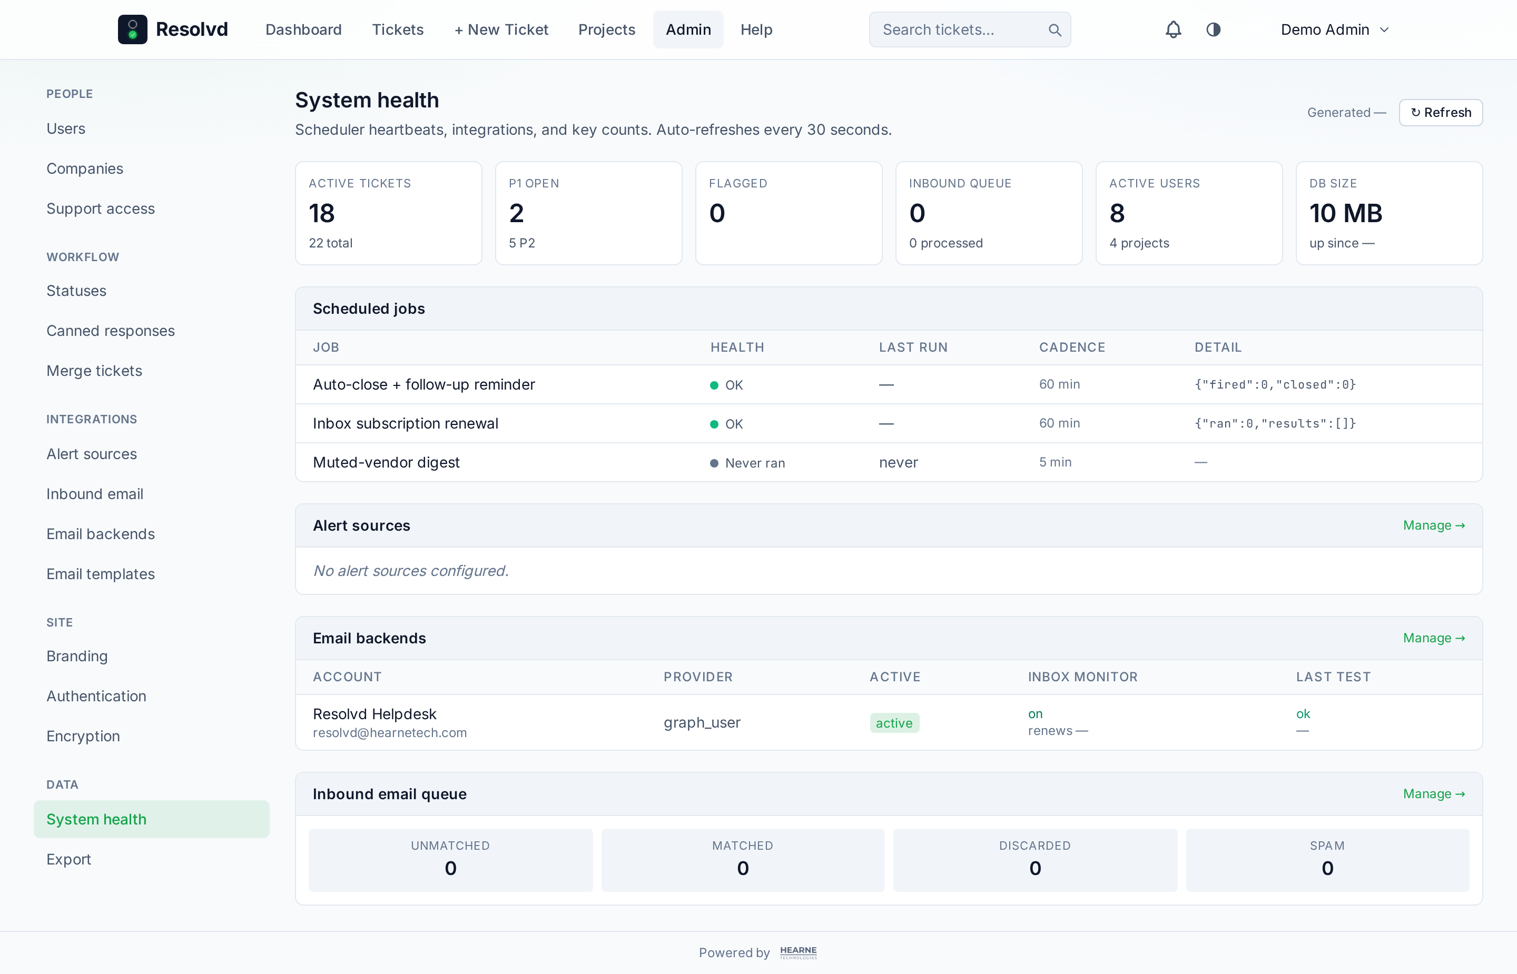The width and height of the screenshot is (1517, 974).
Task: Click the OK status for Auto-close job
Action: coord(726,385)
